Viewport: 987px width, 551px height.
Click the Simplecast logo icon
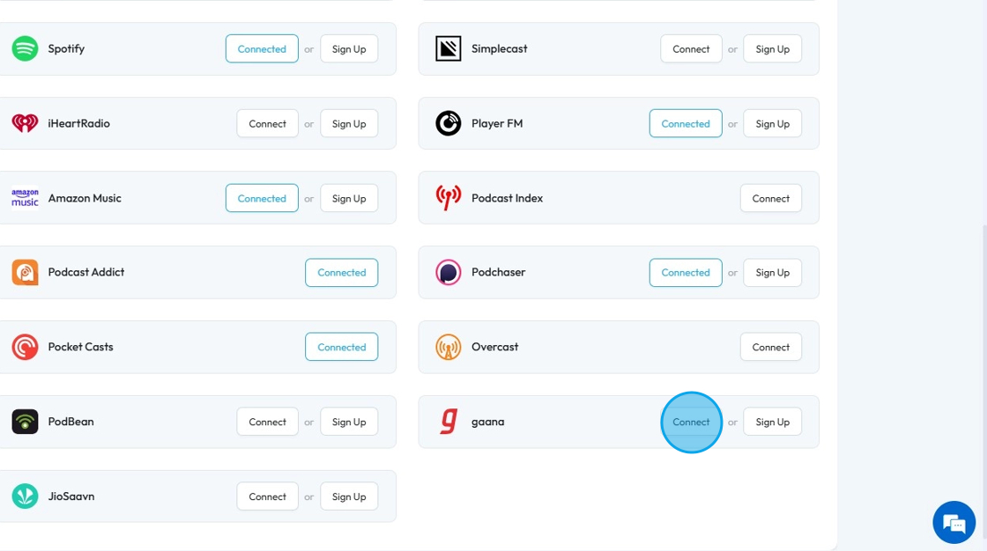(449, 48)
